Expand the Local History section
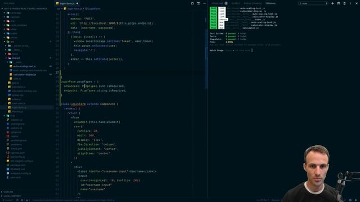 coord(12,196)
